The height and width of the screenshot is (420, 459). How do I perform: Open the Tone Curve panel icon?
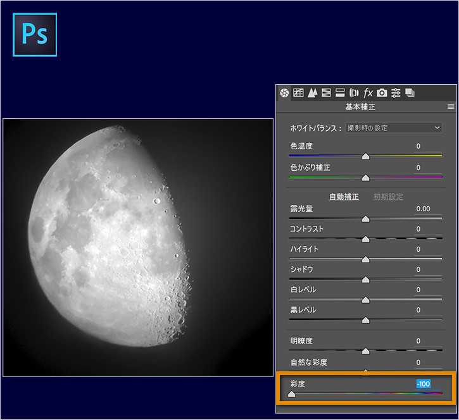pos(298,93)
